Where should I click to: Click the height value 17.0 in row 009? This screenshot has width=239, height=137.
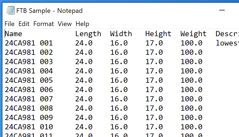click(x=154, y=118)
